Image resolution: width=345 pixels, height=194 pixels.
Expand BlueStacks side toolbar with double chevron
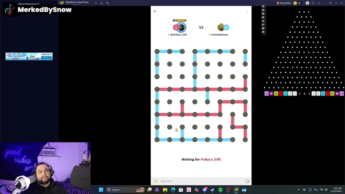(341, 3)
